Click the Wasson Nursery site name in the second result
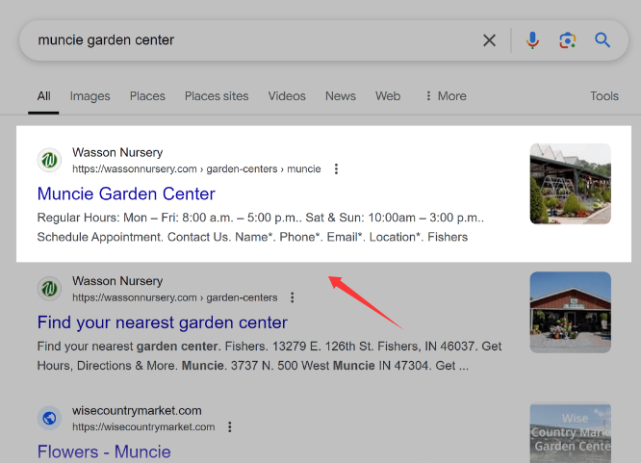641x463 pixels. (x=117, y=281)
